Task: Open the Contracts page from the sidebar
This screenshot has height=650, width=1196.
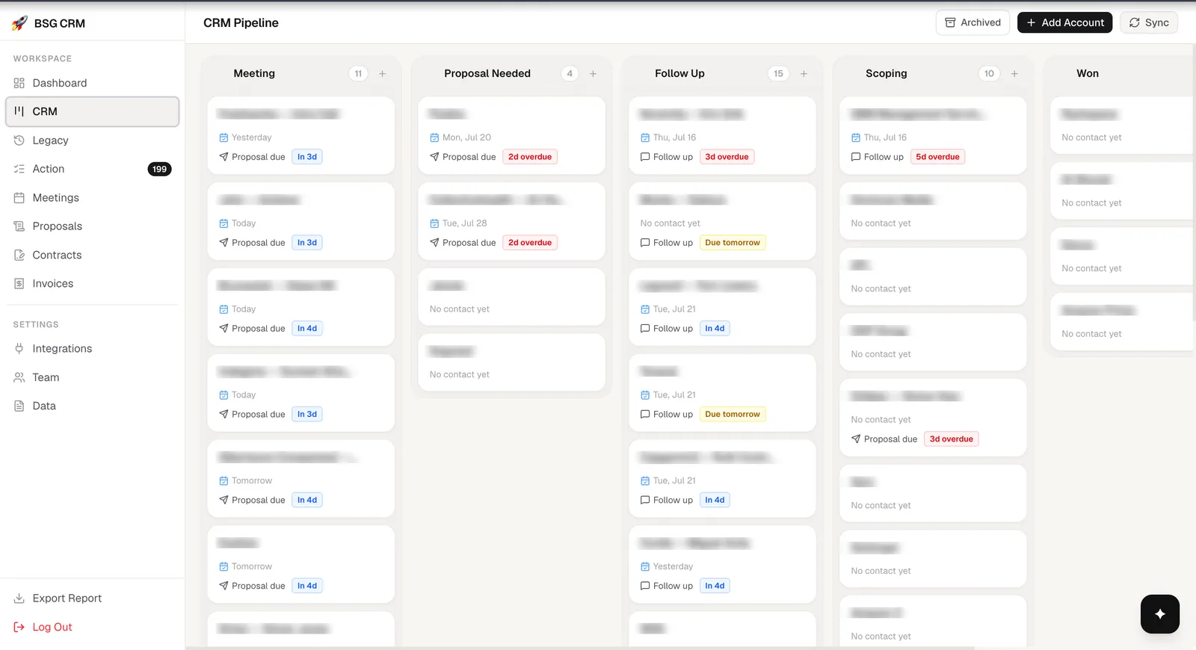Action: click(x=93, y=255)
